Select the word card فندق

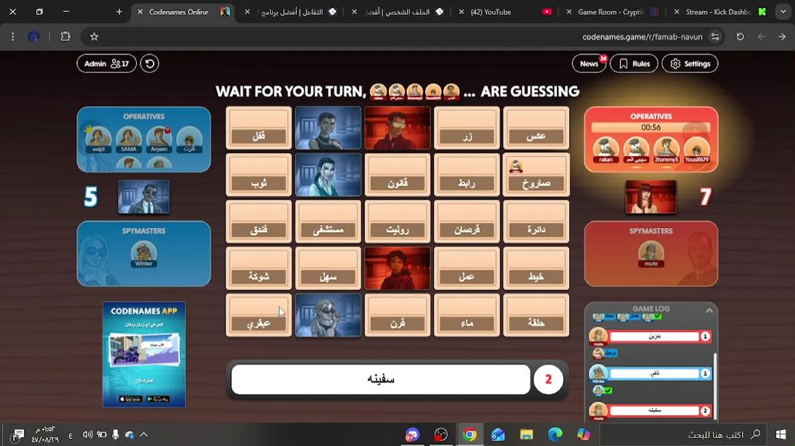click(259, 222)
